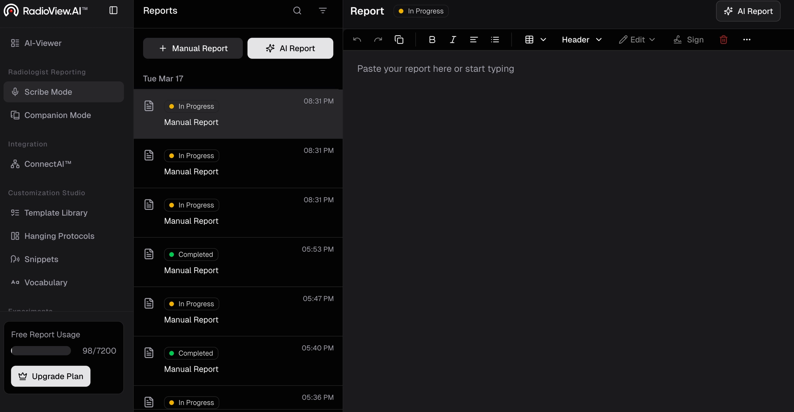Click AI Report button in top right
Viewport: 794px width, 412px height.
[748, 11]
